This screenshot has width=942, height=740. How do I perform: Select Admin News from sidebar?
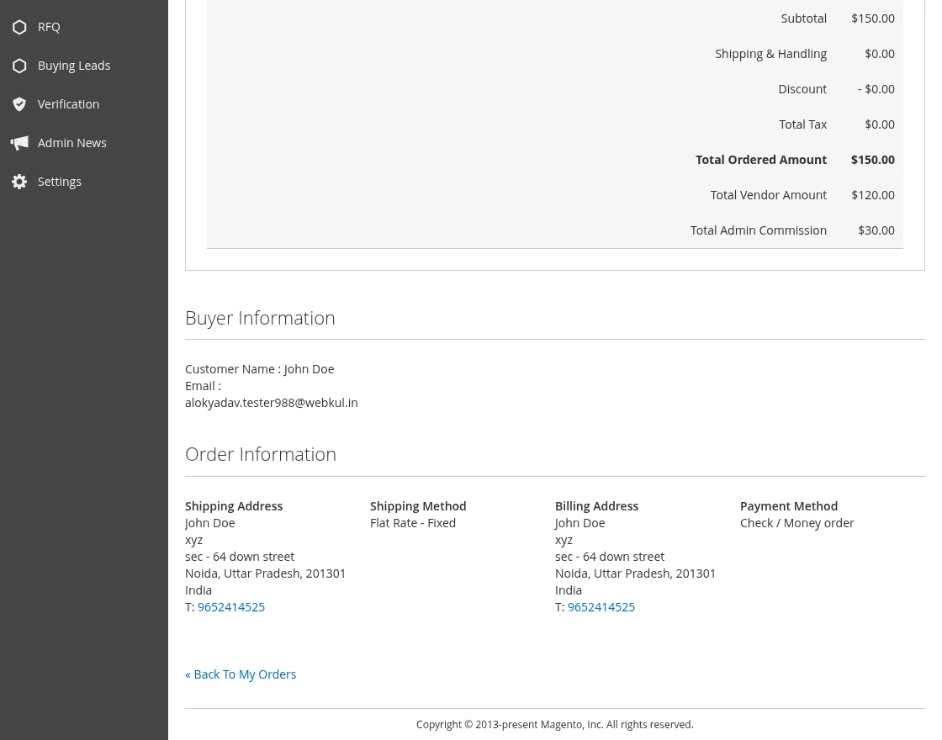click(72, 143)
